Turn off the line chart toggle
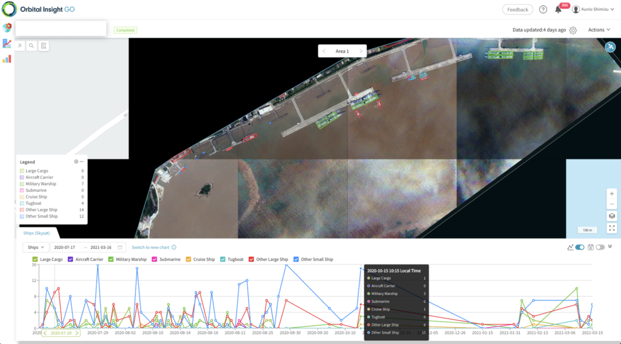The image size is (621, 344). point(580,248)
